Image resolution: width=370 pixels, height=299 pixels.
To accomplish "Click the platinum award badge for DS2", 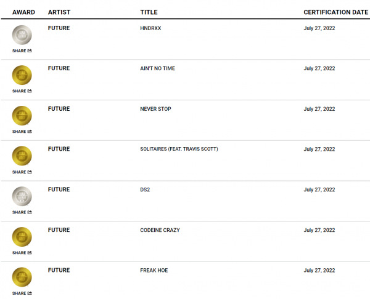I will coord(22,197).
